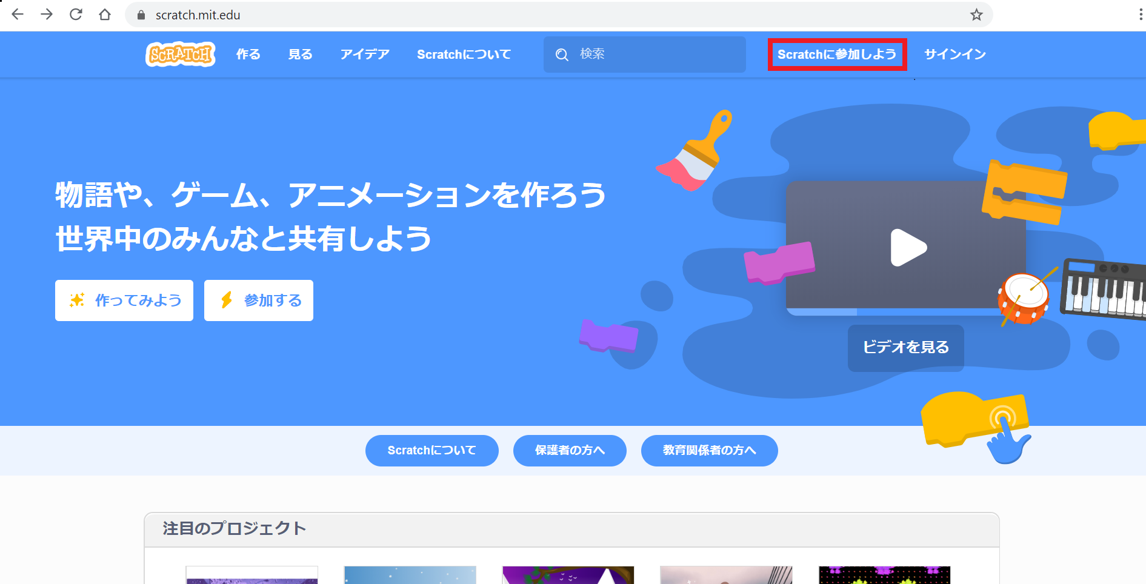Click the 参加する button
The height and width of the screenshot is (584, 1146).
tap(259, 300)
